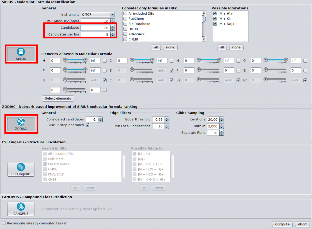Viewport: 312px width, 229px height.
Task: Click the Candidates per Ion field
Action: (95, 34)
